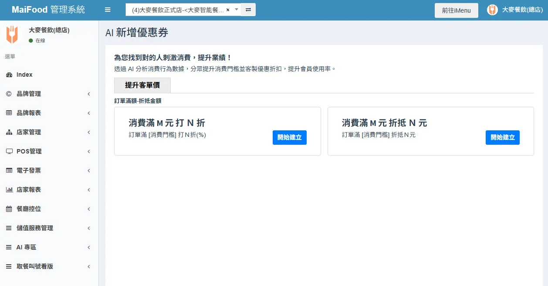This screenshot has height=286, width=548.
Task: Click the sitemap icon for 店家管理
Action: tap(9, 132)
